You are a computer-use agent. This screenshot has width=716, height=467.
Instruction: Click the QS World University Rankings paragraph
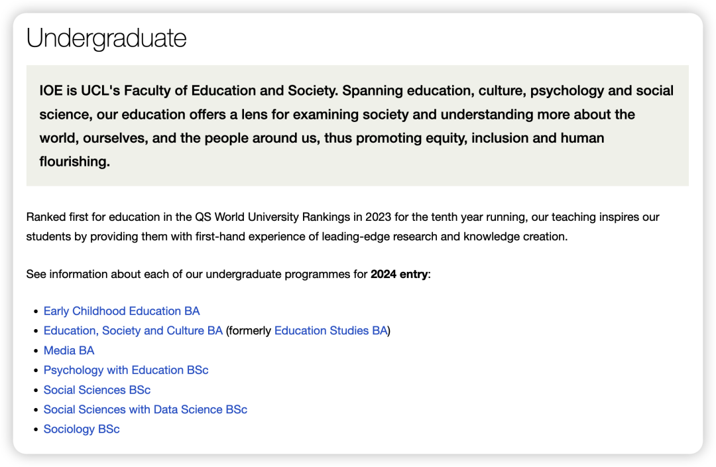tap(343, 226)
